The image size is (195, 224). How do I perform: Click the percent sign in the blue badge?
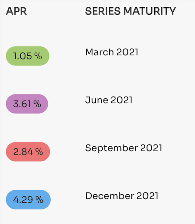click(x=39, y=200)
